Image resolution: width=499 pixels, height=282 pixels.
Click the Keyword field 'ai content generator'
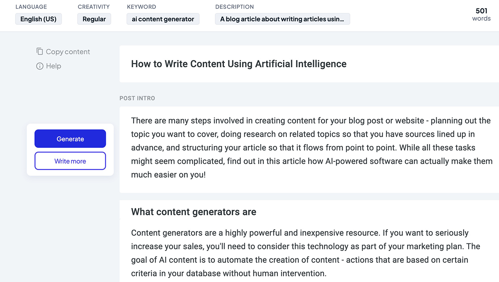click(163, 19)
